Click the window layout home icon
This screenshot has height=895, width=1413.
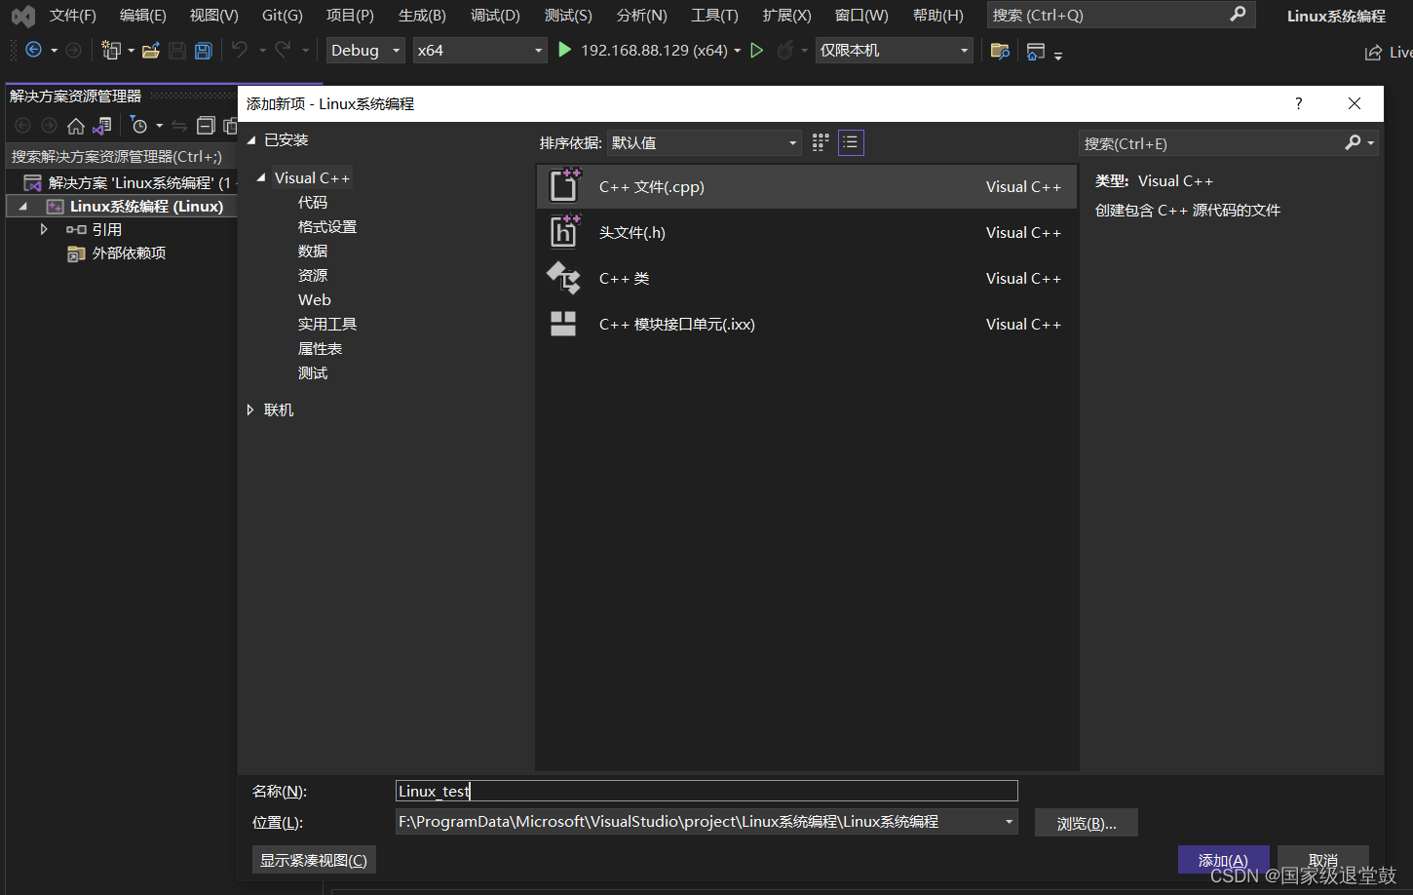[x=1036, y=51]
